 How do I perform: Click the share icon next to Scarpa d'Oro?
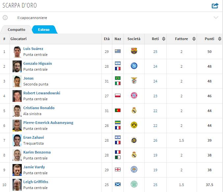[x=215, y=6]
